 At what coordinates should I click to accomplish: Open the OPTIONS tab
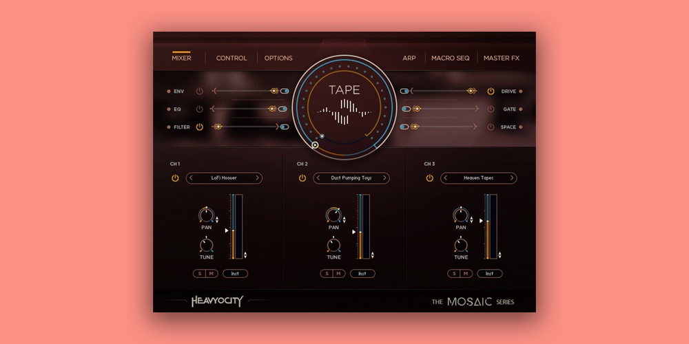tap(278, 58)
